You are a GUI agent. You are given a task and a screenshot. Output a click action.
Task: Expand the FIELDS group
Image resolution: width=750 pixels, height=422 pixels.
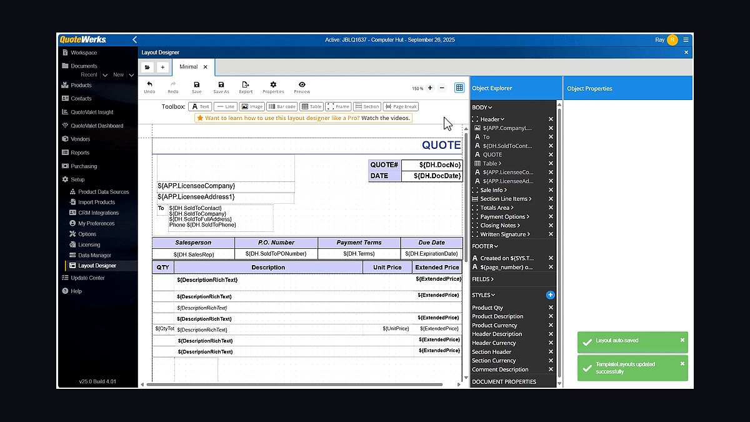point(482,279)
